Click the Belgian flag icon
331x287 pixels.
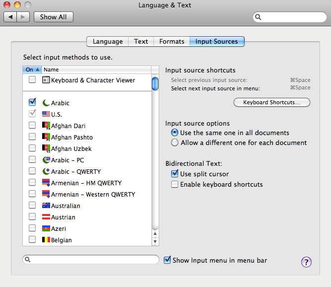[x=46, y=240]
